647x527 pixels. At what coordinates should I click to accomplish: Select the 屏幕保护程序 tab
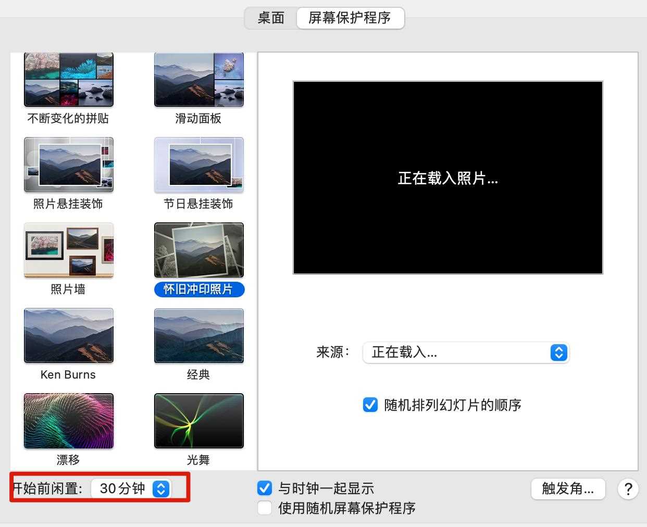(350, 18)
